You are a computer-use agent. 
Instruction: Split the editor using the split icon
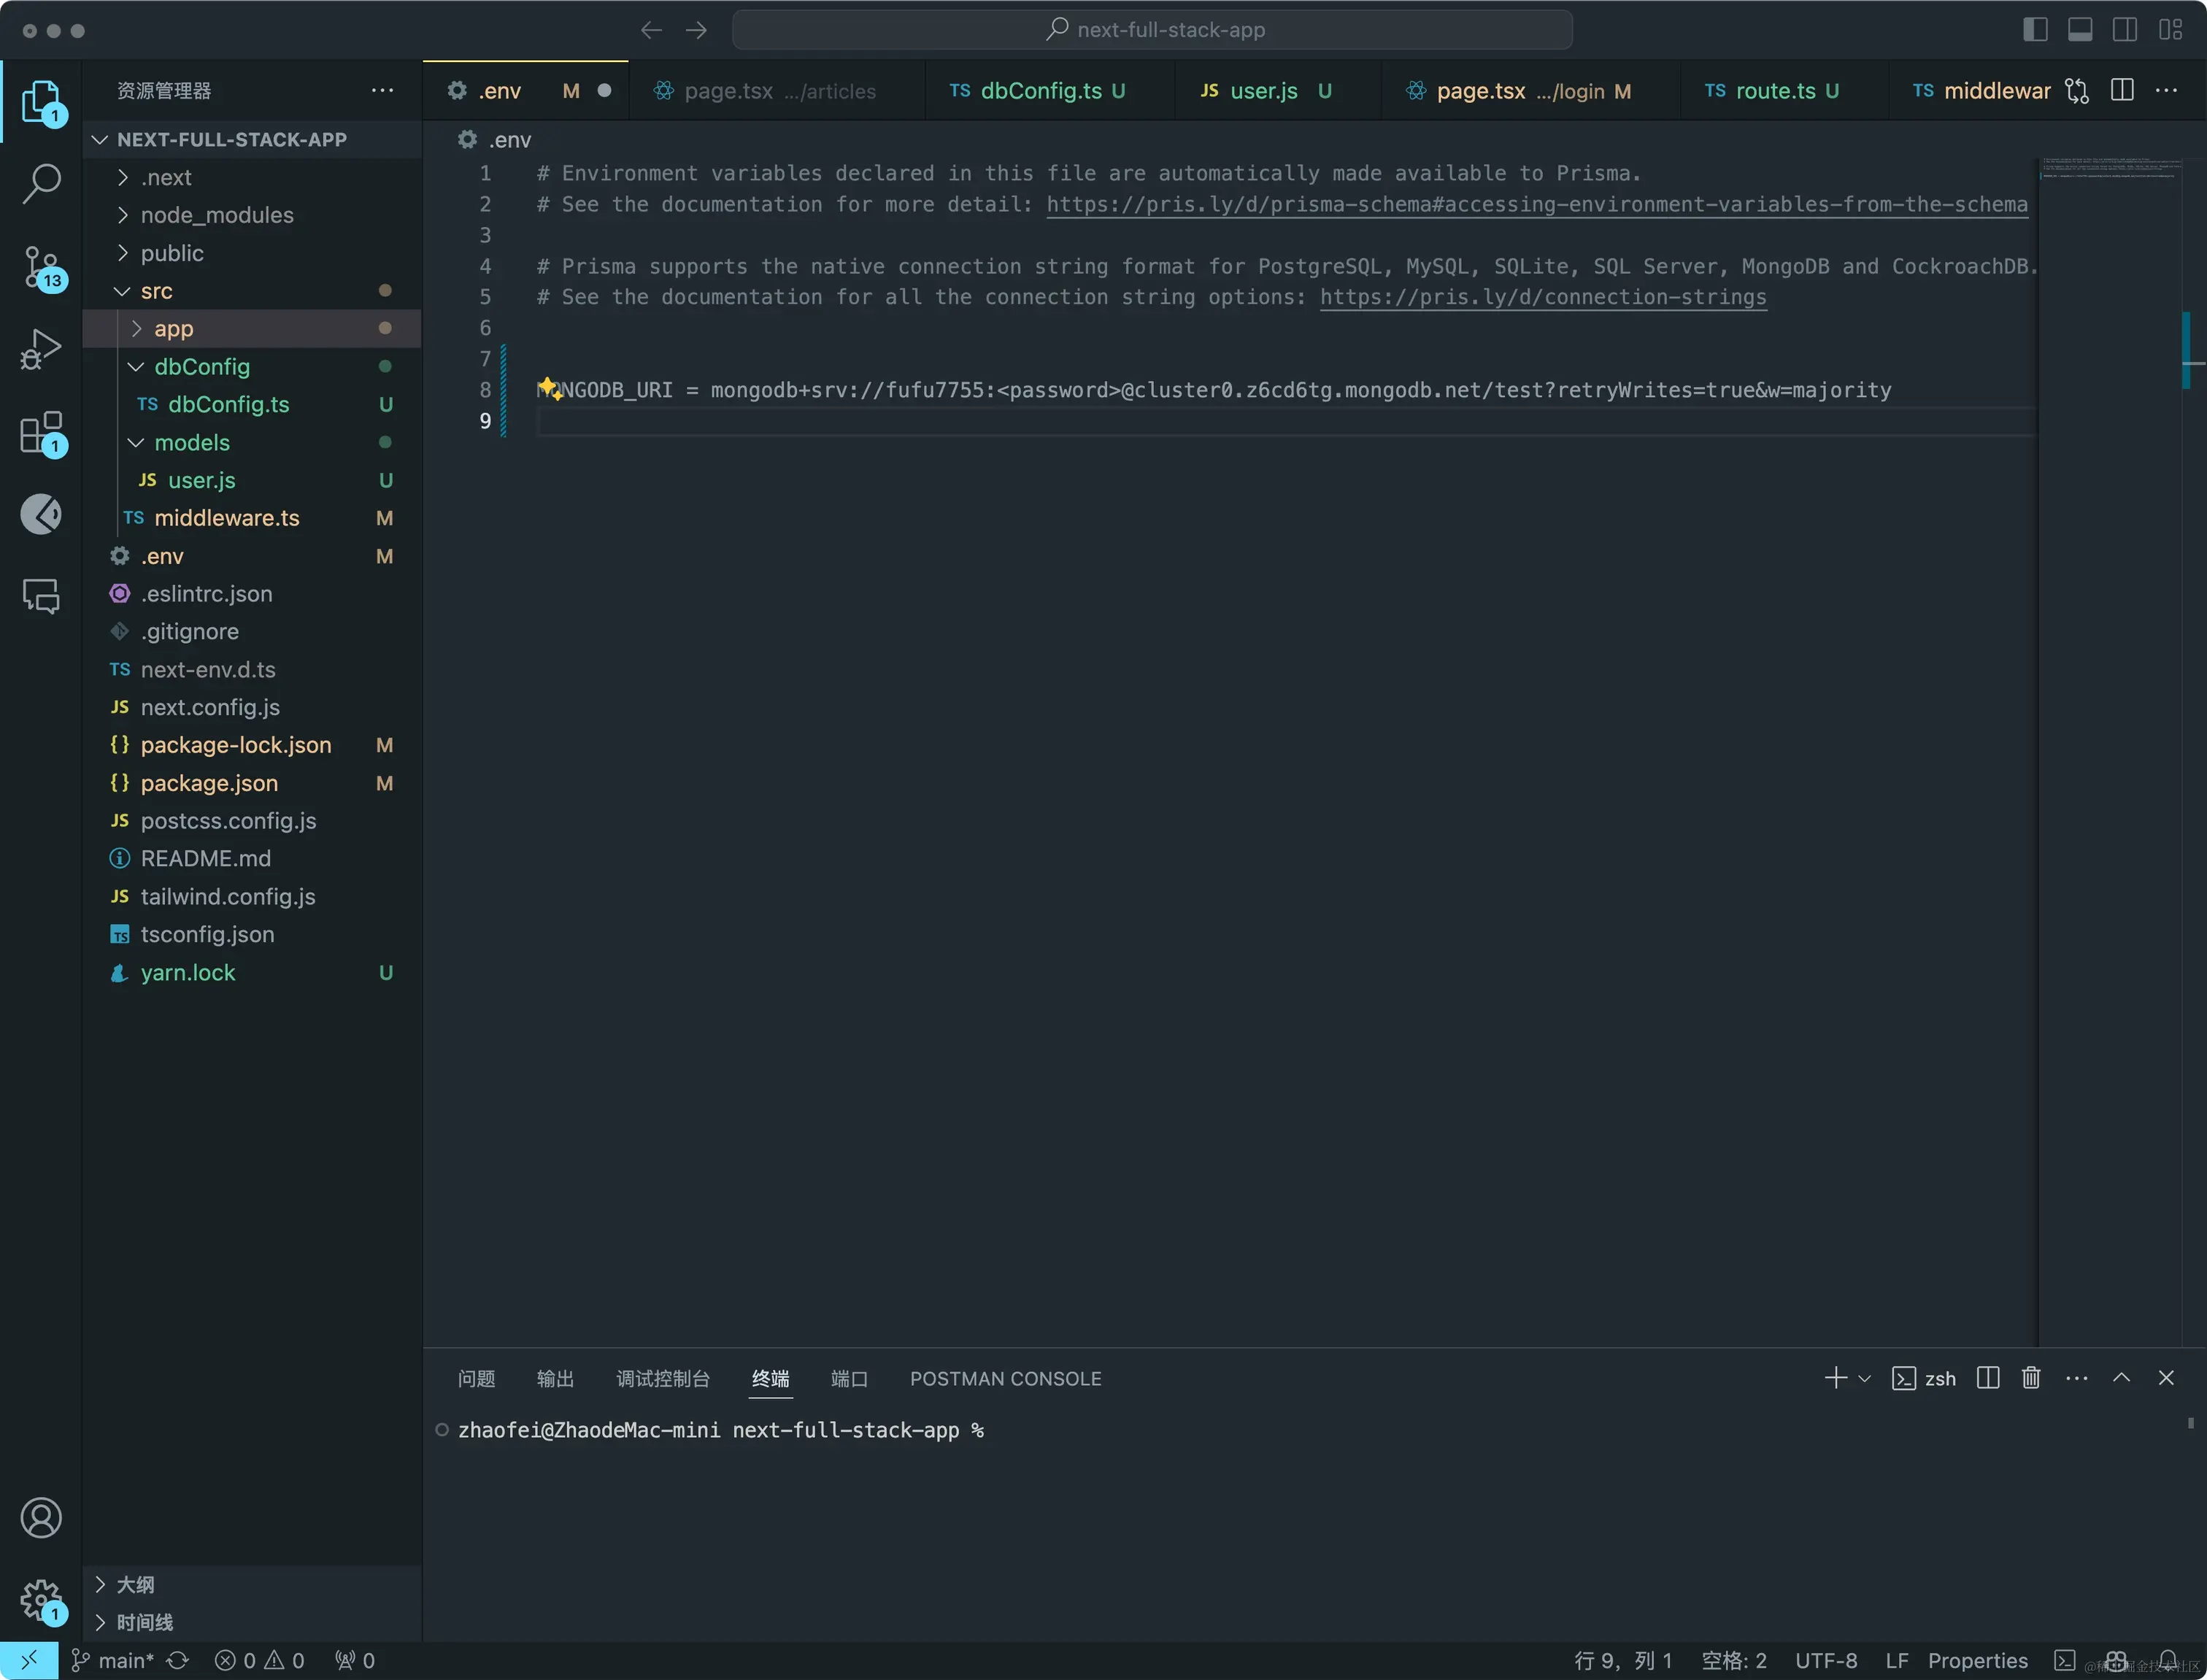pyautogui.click(x=2122, y=90)
